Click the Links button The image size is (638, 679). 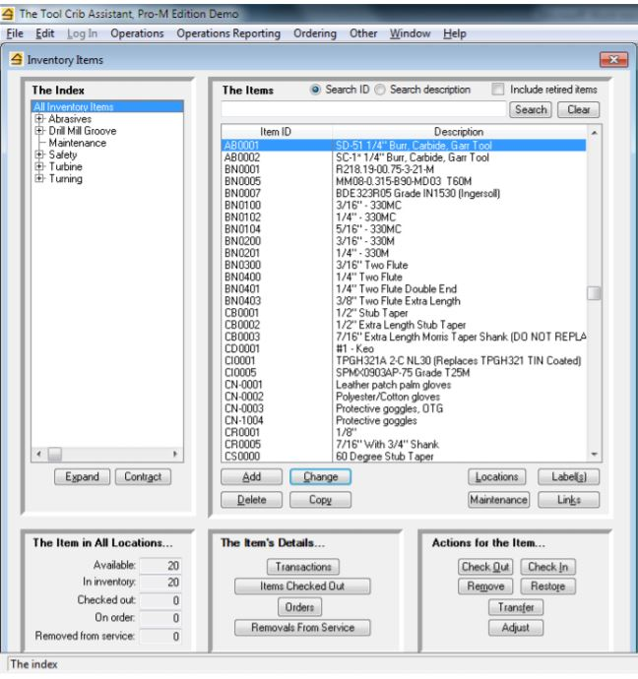click(569, 500)
